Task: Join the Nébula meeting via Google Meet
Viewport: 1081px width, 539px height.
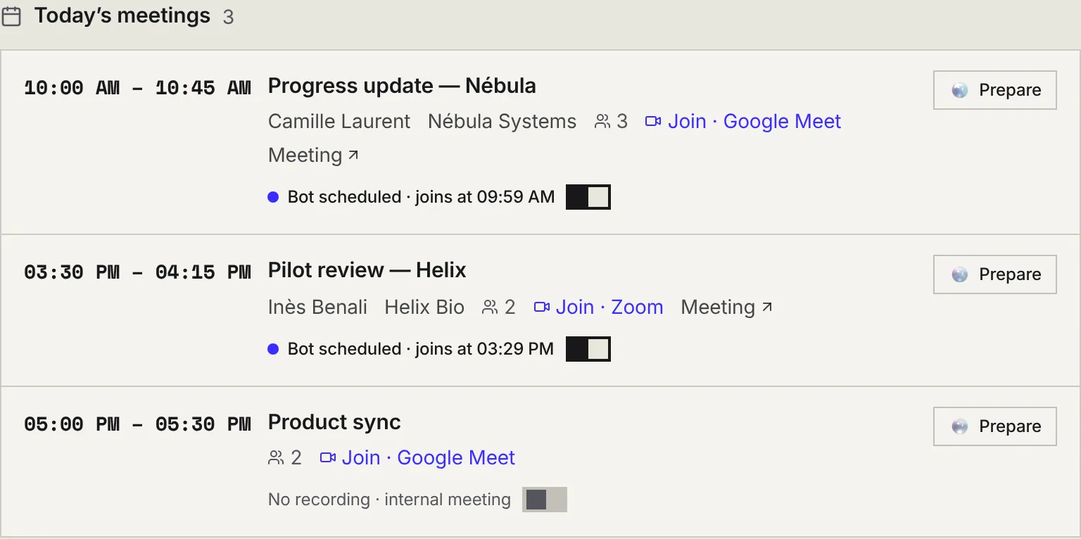Action: tap(743, 122)
